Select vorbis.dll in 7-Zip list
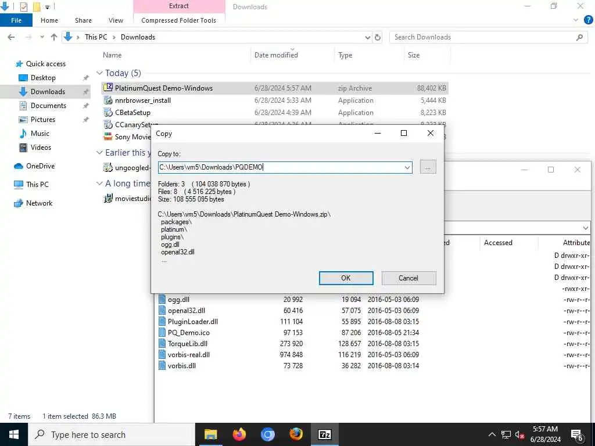The height and width of the screenshot is (446, 595). [x=182, y=366]
